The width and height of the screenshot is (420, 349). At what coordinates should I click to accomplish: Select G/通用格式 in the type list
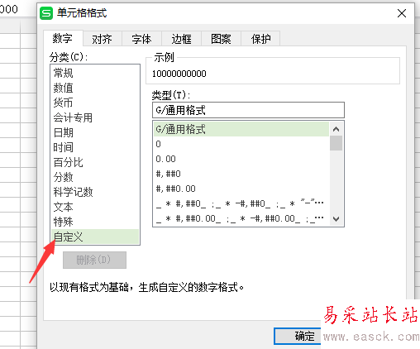point(241,129)
